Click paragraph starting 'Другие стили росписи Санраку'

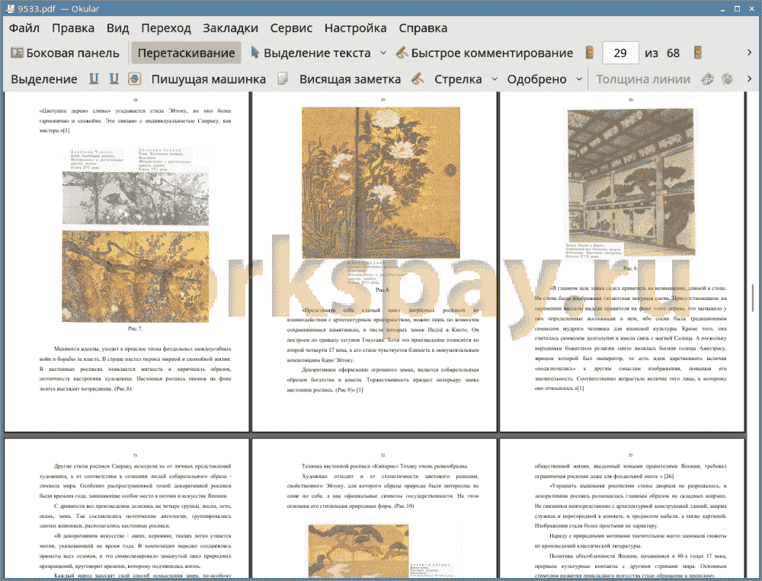[135, 481]
